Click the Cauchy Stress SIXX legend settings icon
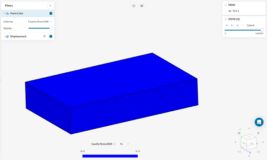 (114, 144)
